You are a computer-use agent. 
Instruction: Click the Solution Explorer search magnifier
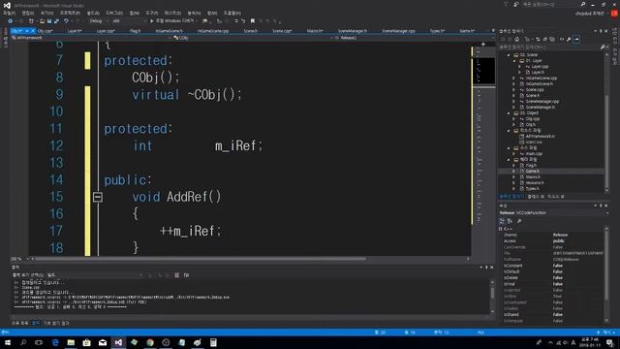603,48
